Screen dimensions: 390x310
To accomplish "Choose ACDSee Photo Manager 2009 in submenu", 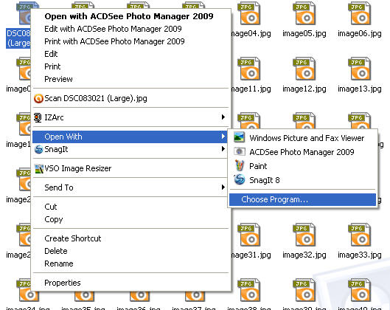I will pos(302,152).
